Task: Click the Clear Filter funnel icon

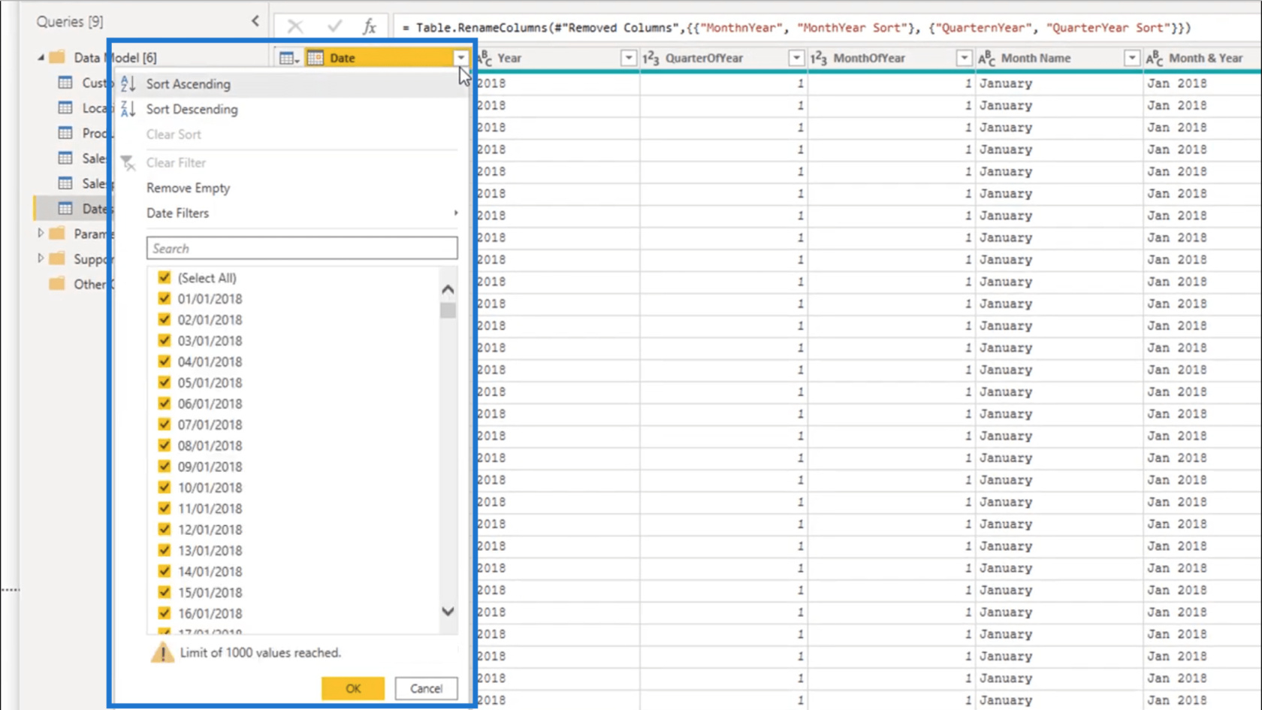Action: tap(128, 162)
